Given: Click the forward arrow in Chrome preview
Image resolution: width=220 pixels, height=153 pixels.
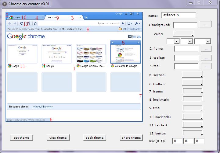Looking at the screenshot, I should click(15, 23).
